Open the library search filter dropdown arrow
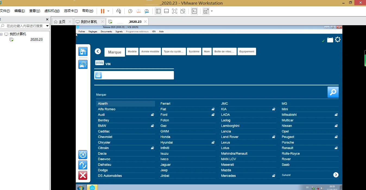Image resolution: width=366 pixels, height=190 pixels. (47, 26)
